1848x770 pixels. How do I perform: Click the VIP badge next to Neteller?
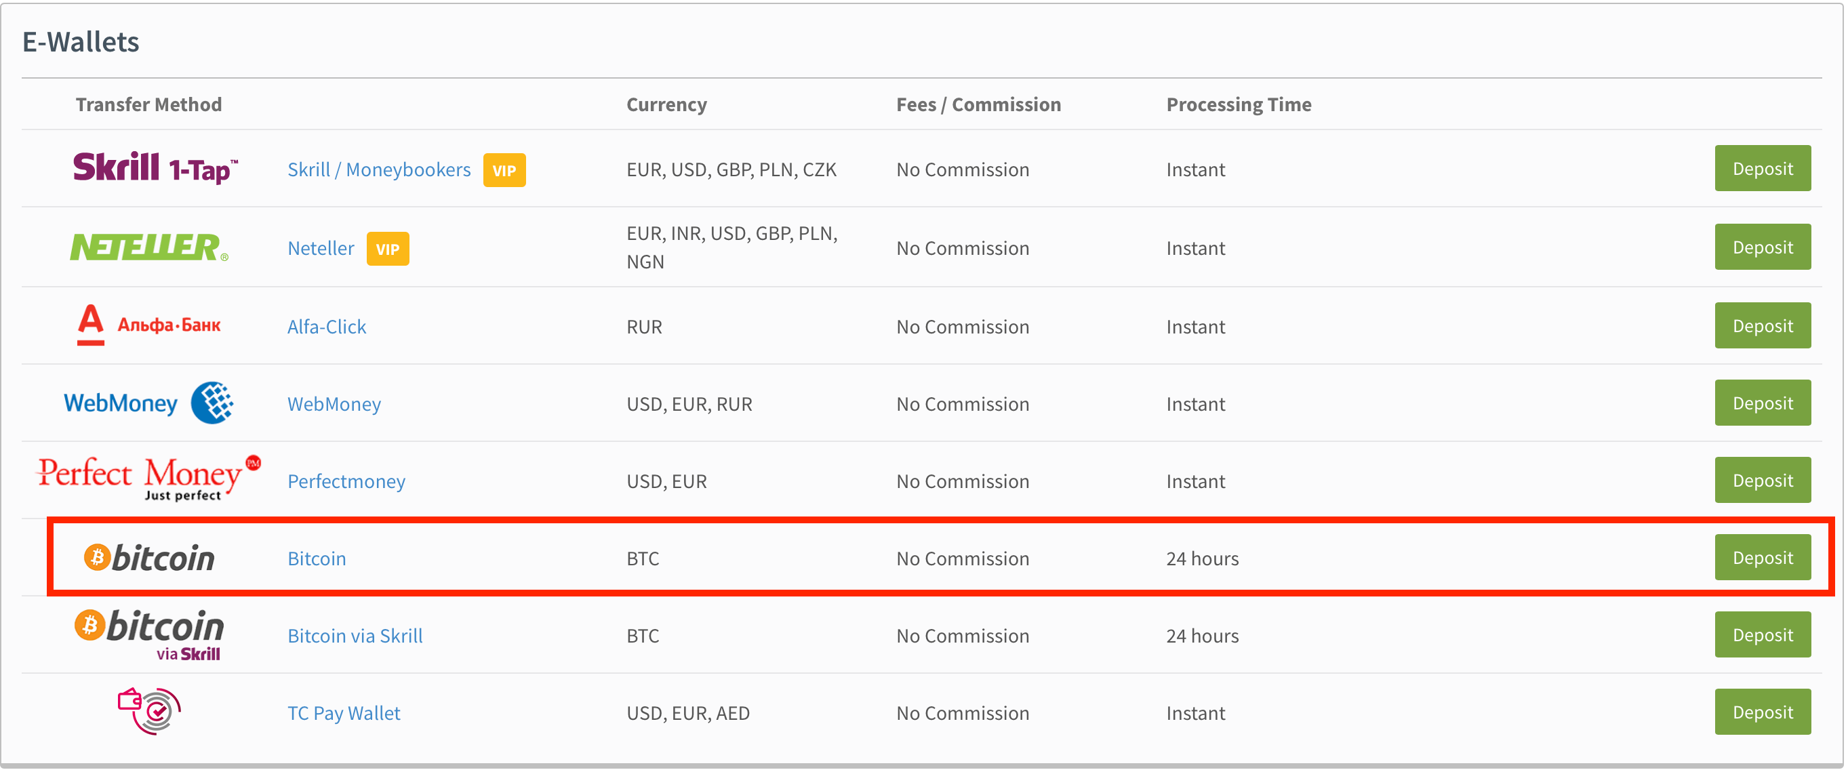pyautogui.click(x=387, y=249)
